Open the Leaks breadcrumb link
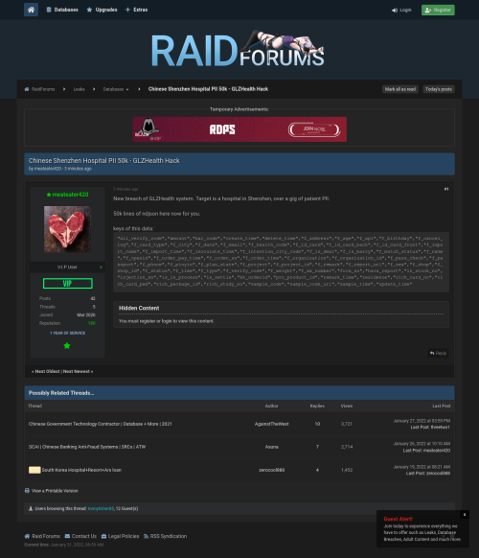This screenshot has width=479, height=558. click(x=79, y=89)
